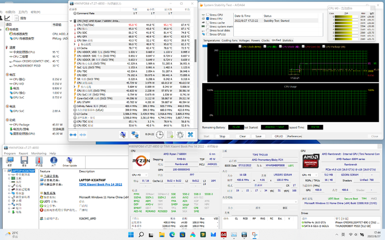Open Monitoring menu in HWiNFO64
Viewport: 385px width, 240px height.
point(38,154)
